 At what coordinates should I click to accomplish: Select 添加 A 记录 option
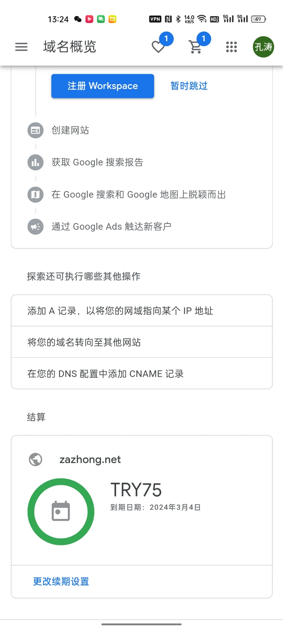[x=141, y=311]
